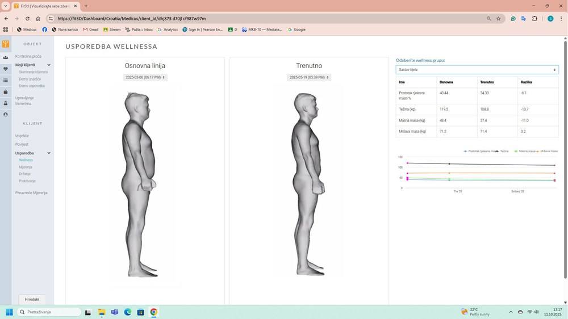
Task: Click the heart wellness icon in sidebar
Action: pyautogui.click(x=6, y=69)
